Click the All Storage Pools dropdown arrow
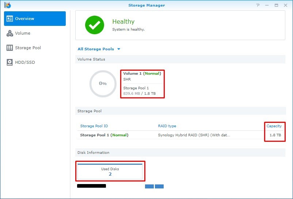The image size is (293, 199). click(x=119, y=49)
